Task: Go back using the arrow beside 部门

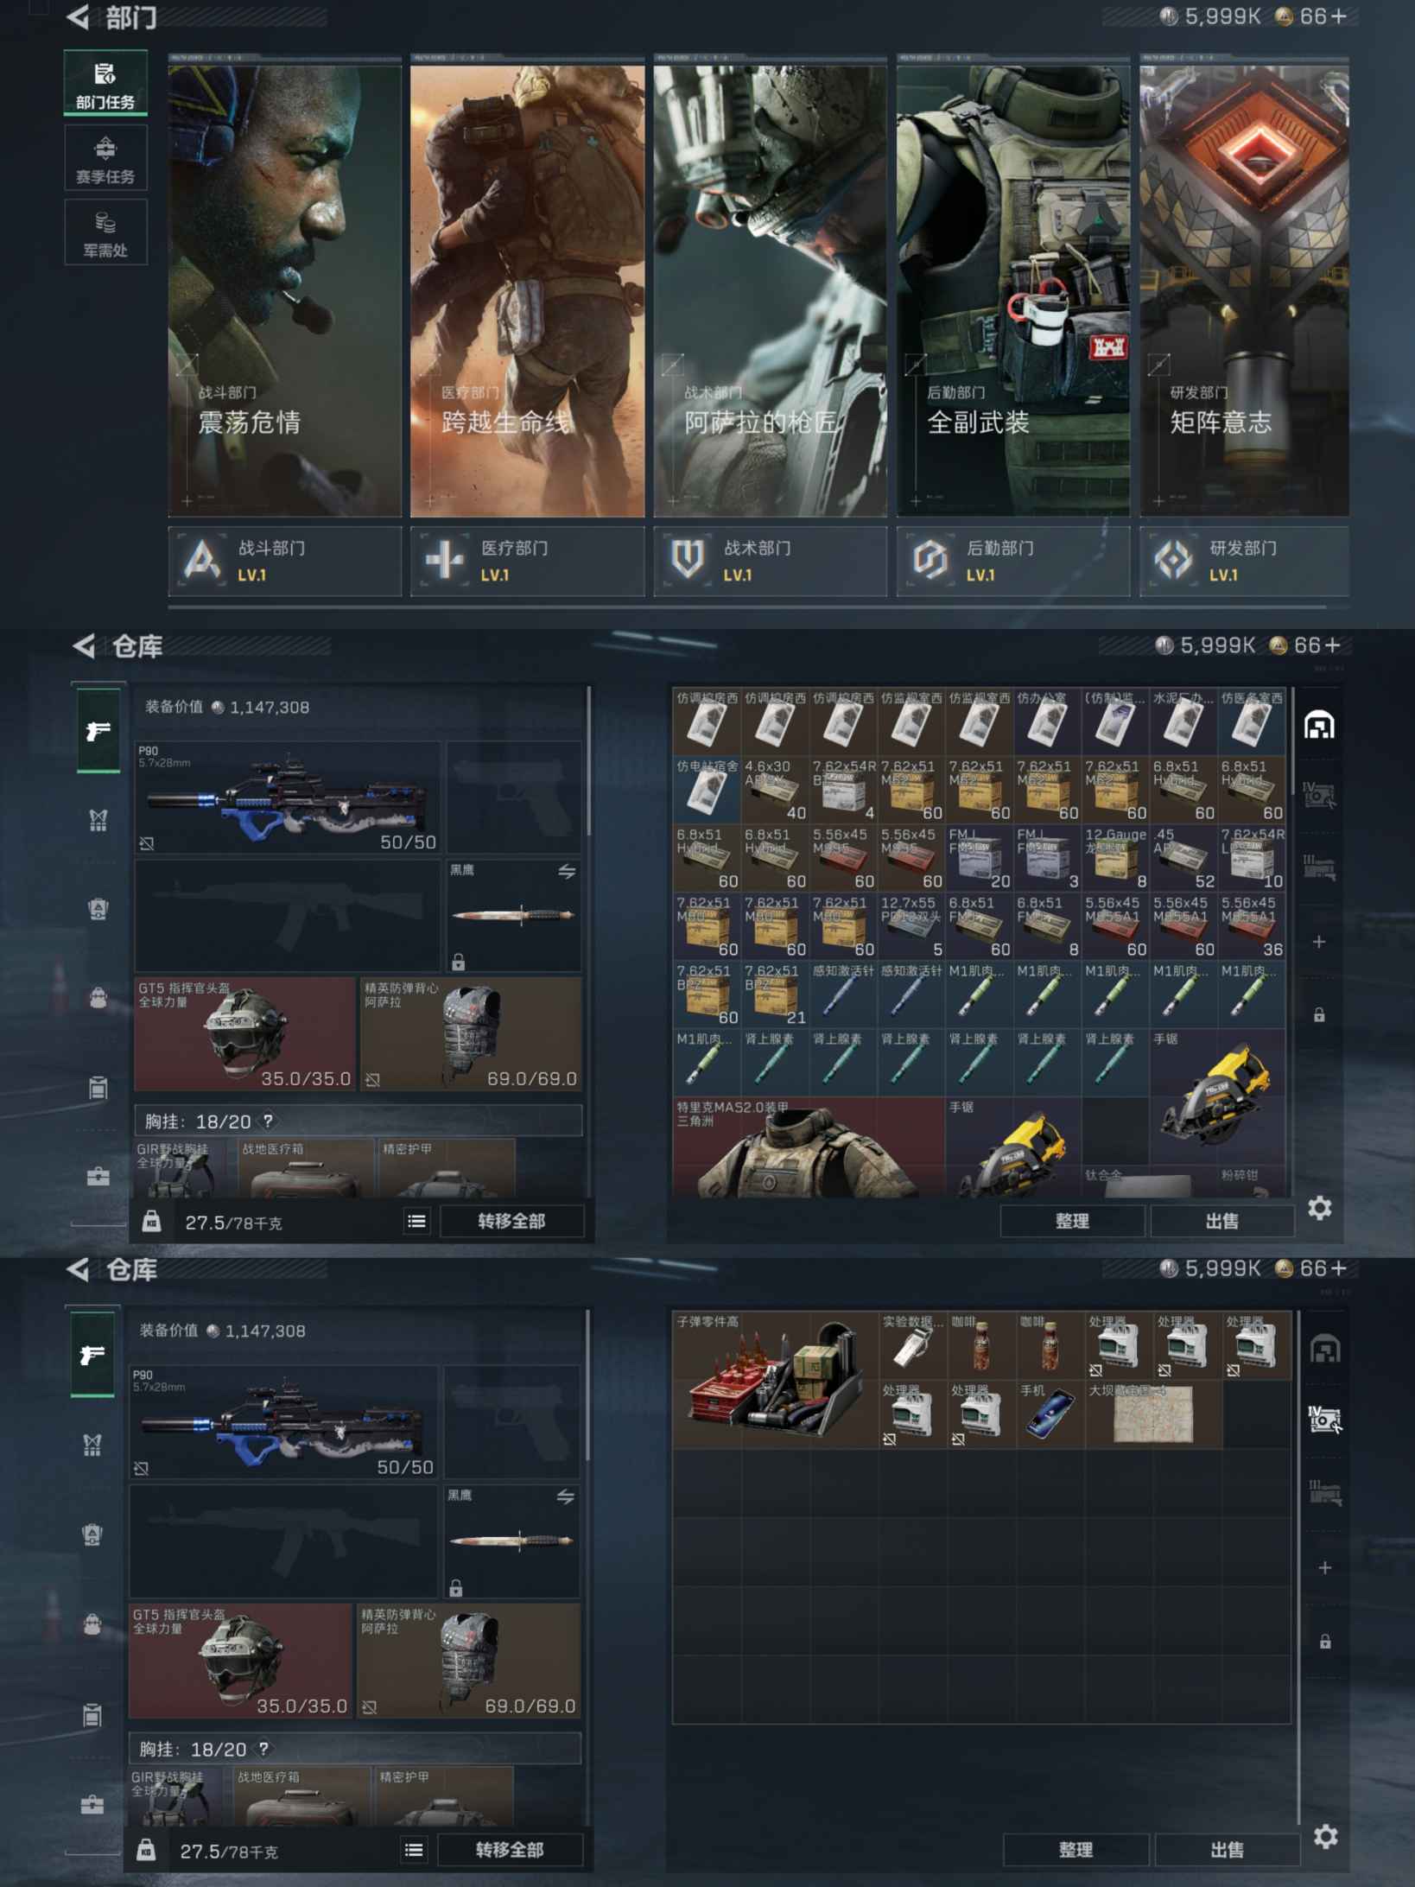Action: (x=79, y=17)
